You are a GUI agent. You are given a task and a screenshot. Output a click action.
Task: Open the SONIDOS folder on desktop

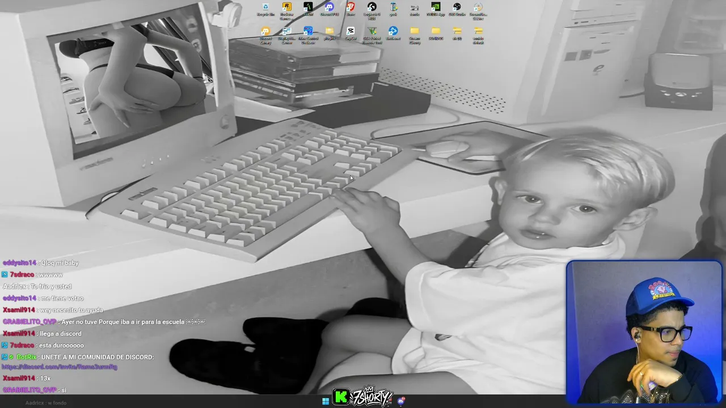coord(436,33)
